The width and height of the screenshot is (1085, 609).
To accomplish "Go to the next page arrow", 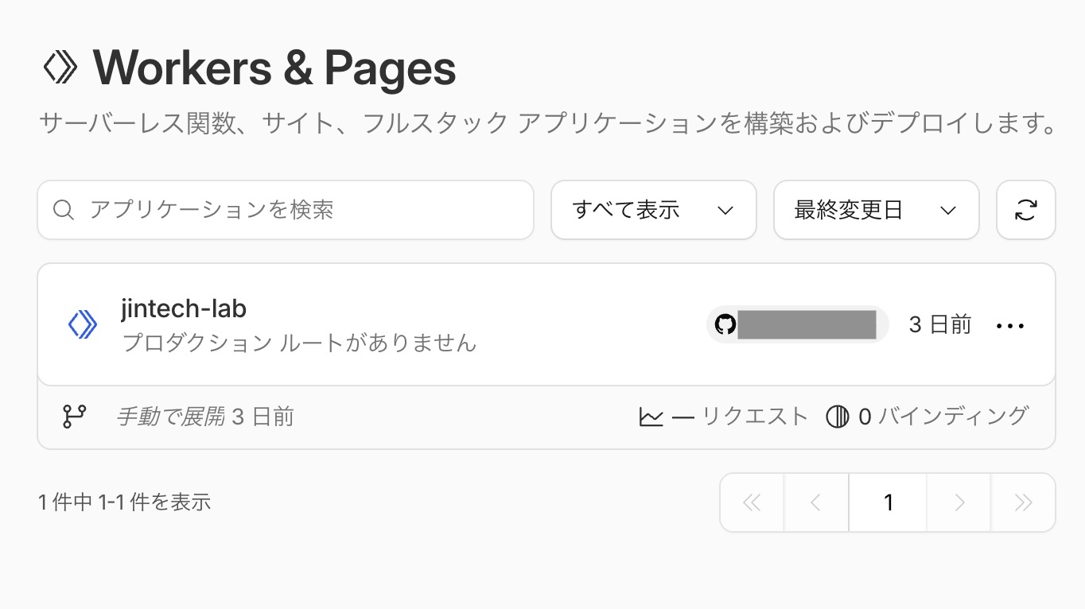I will [959, 502].
